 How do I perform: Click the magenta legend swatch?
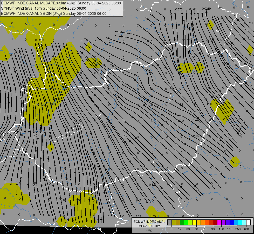point(219,223)
